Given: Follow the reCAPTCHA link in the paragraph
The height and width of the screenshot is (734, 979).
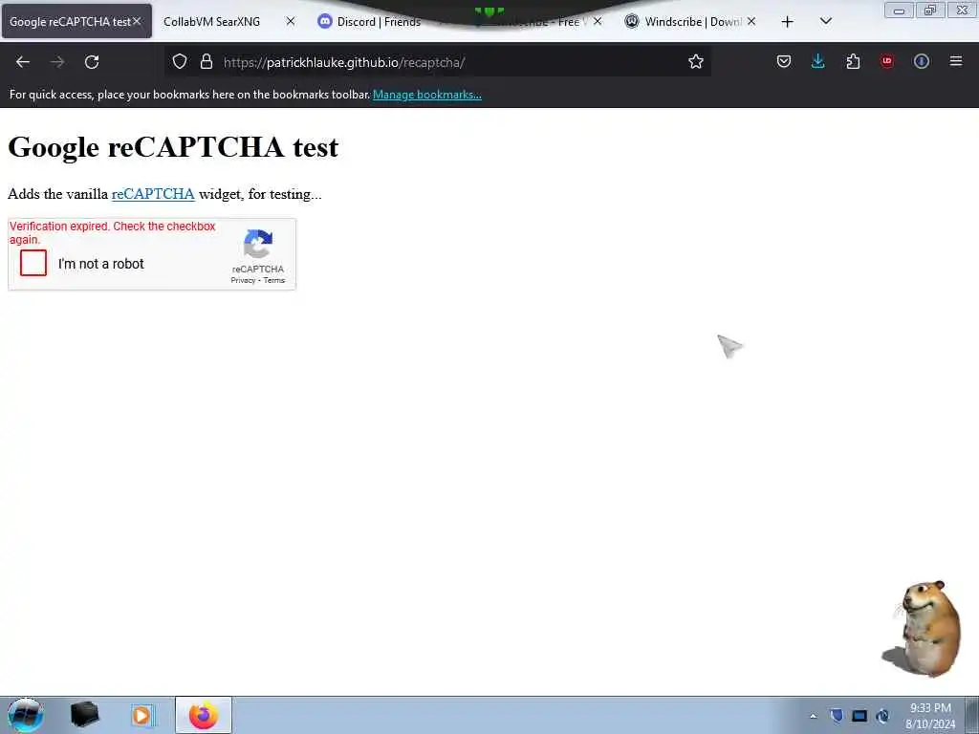Looking at the screenshot, I should click(153, 194).
